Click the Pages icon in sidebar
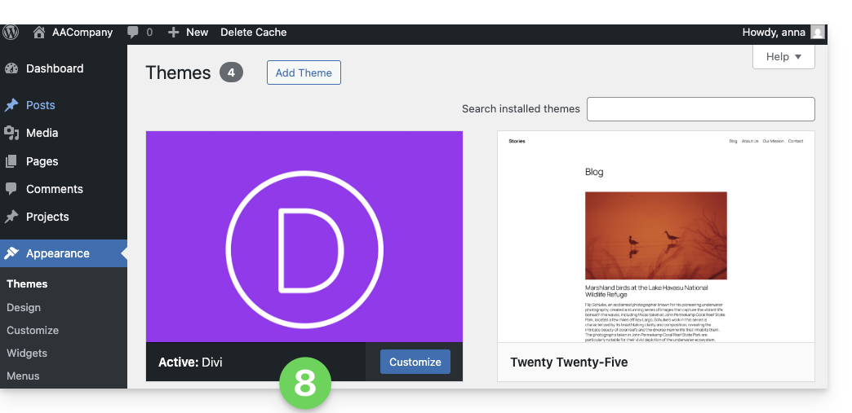Screen dimensions: 852x413 coord(11,161)
